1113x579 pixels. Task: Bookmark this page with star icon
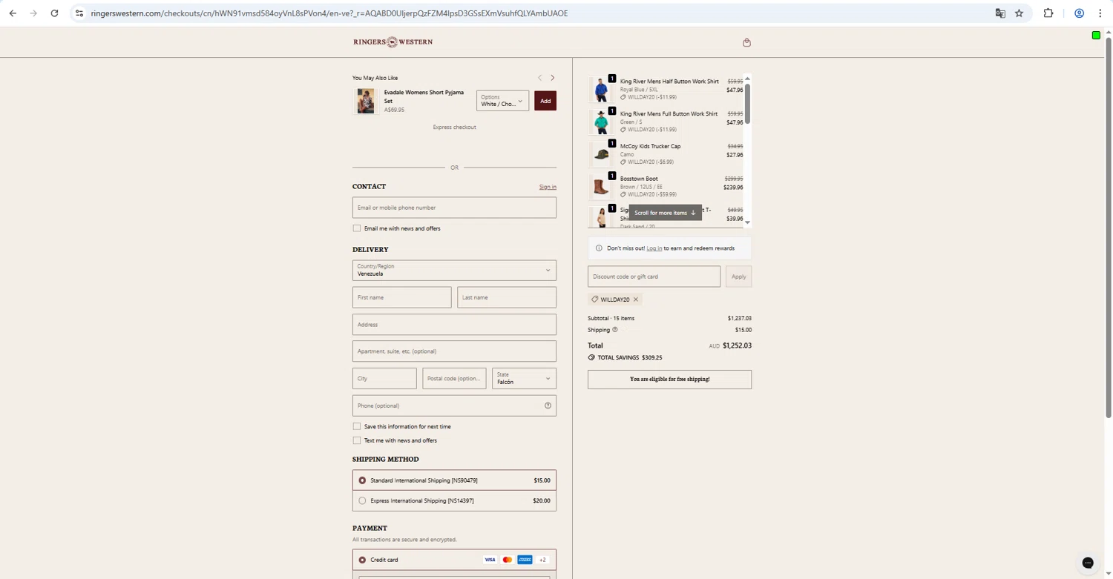coord(1019,13)
